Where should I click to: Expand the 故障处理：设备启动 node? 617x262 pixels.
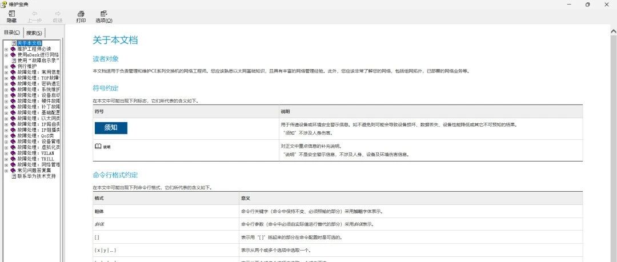tap(6, 95)
